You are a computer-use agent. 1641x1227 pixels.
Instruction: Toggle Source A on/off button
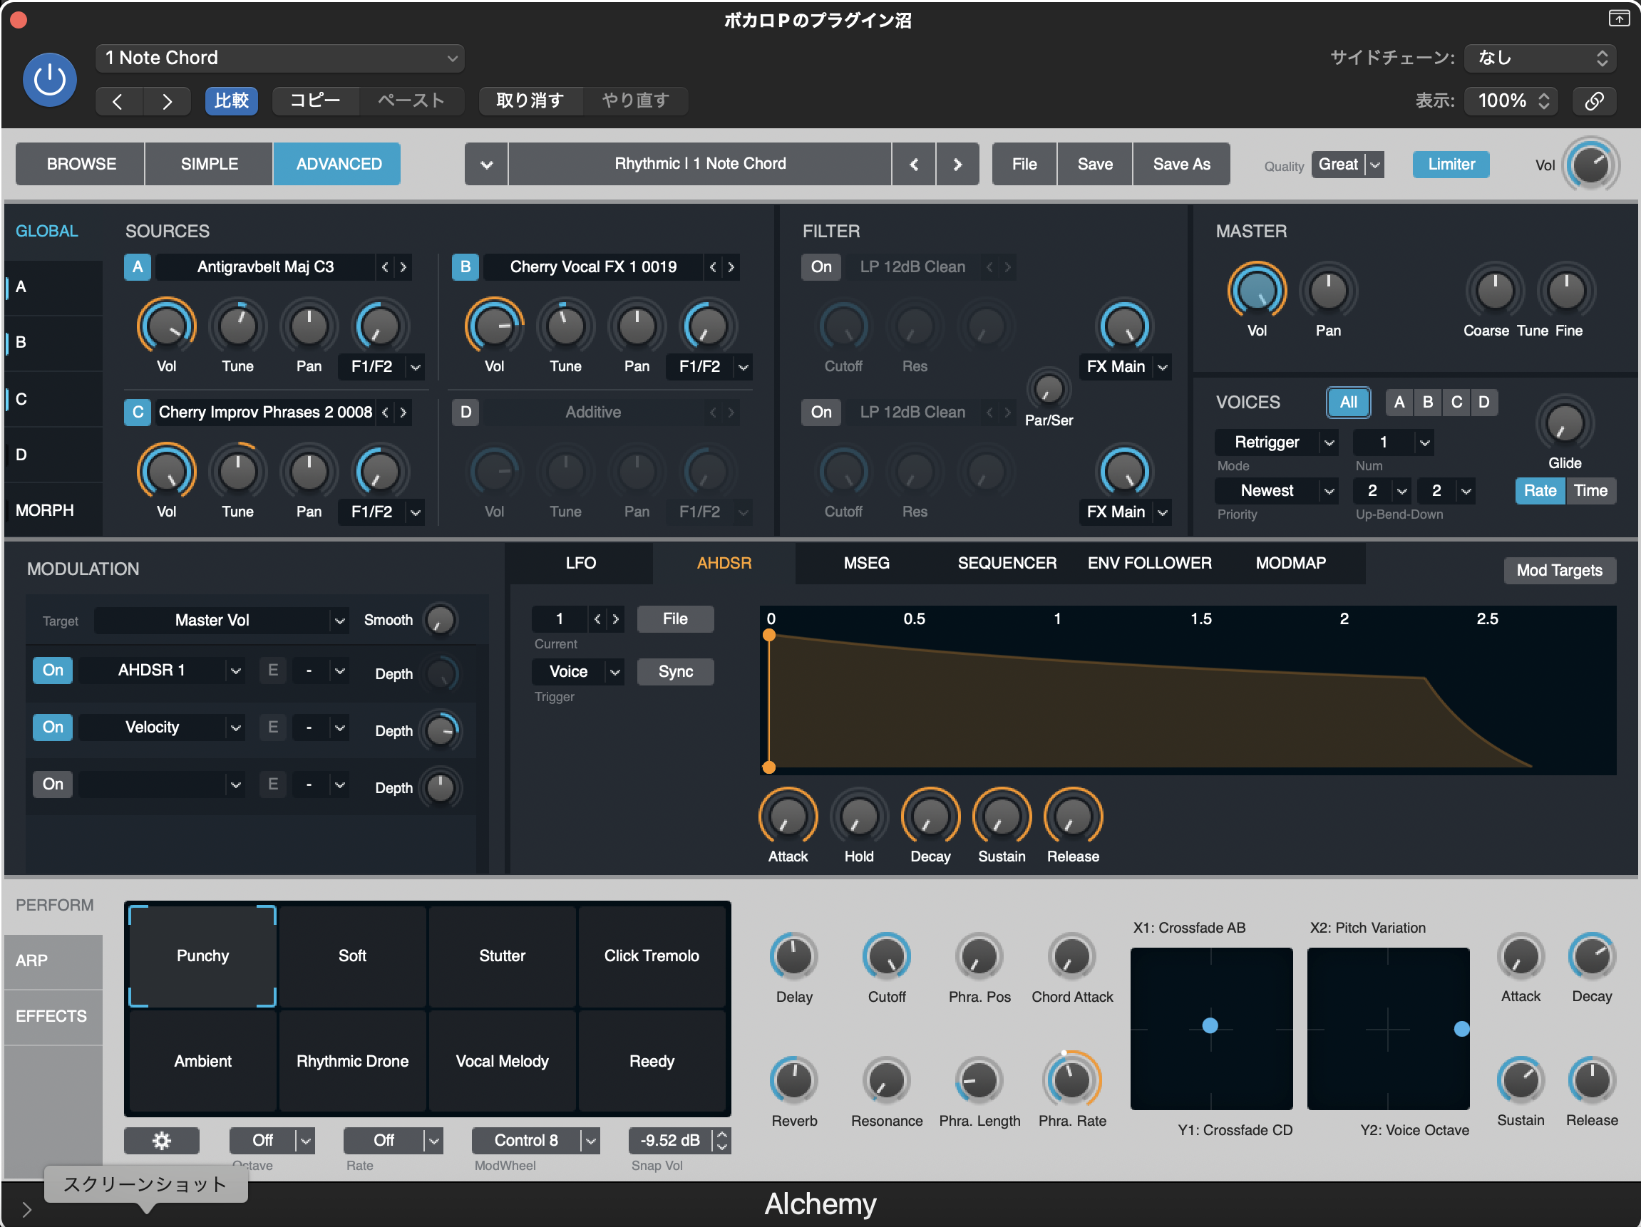pos(138,267)
